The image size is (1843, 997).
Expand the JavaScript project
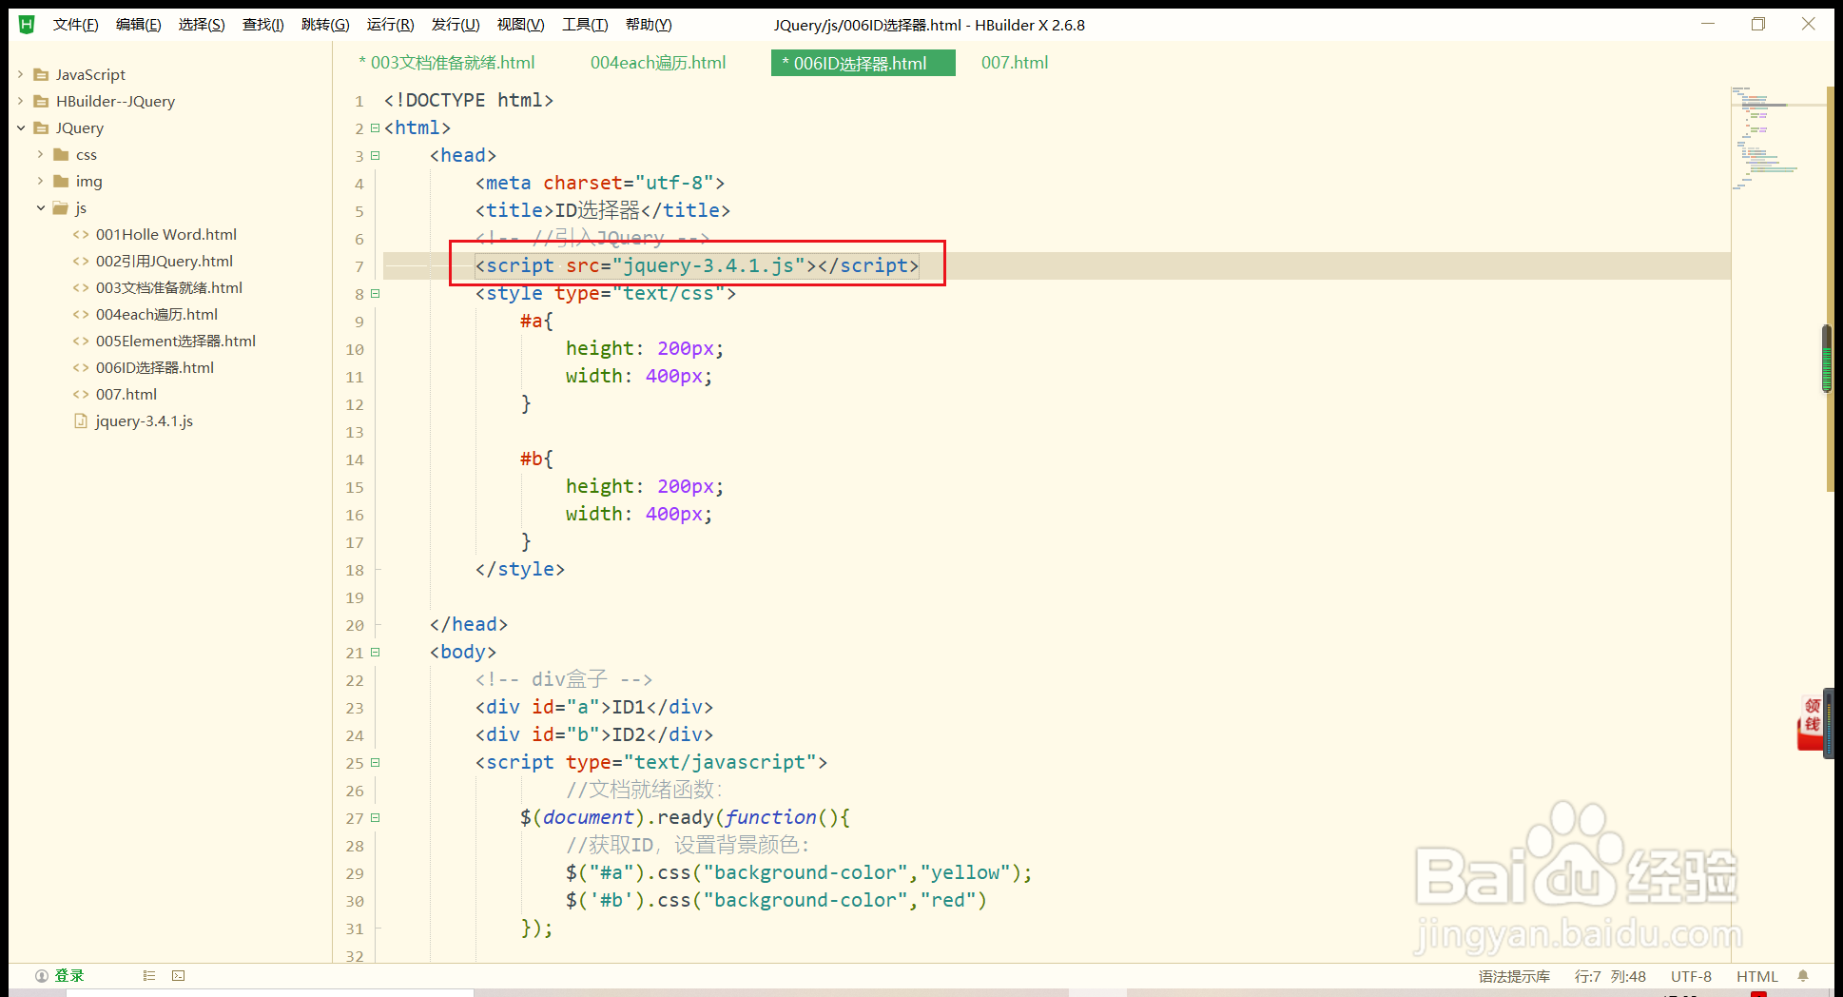coord(21,74)
